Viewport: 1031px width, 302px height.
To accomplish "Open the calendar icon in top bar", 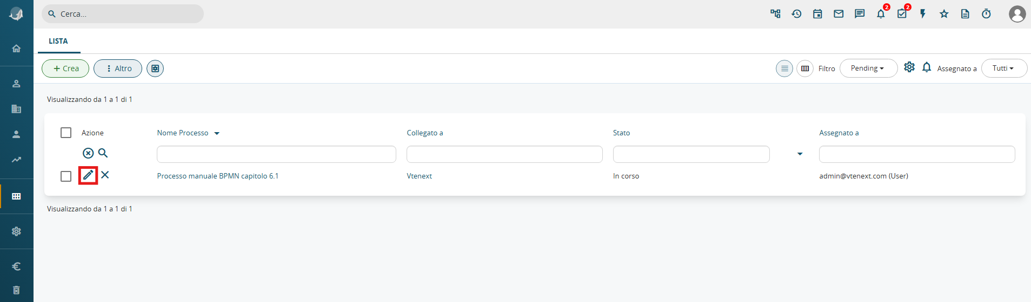I will [x=817, y=14].
